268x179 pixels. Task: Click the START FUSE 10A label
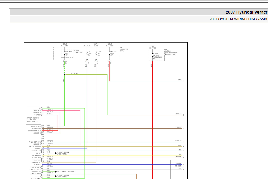click(99, 53)
